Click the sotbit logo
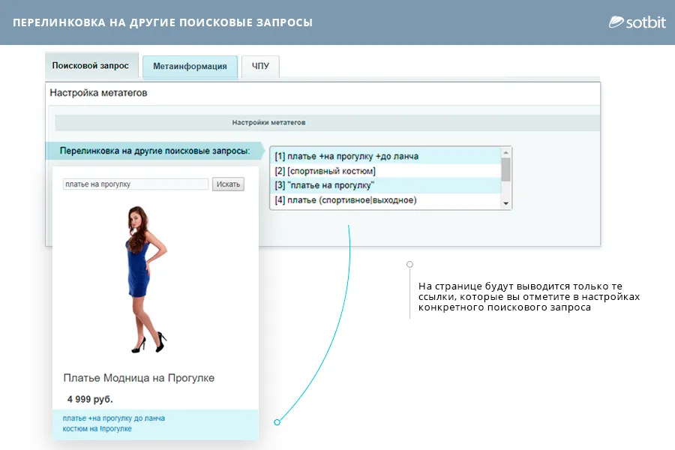 [x=637, y=22]
